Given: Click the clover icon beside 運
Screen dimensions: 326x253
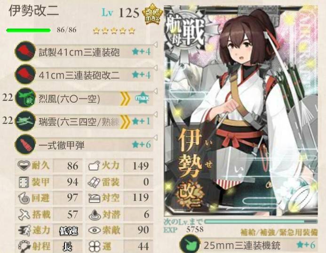Looking at the screenshot, I should pos(95,246).
